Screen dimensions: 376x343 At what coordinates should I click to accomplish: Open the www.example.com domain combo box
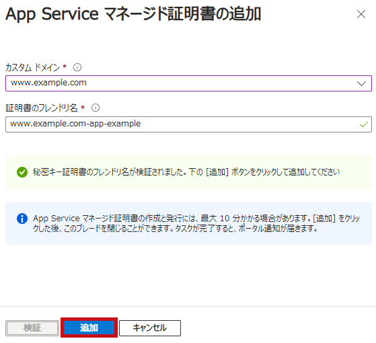click(188, 83)
